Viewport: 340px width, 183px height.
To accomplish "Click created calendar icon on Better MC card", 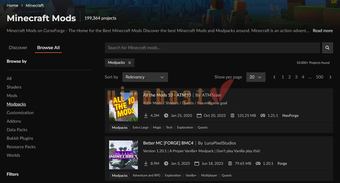I will 197,163.
